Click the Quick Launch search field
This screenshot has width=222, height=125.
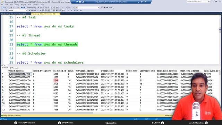[x=198, y=1]
